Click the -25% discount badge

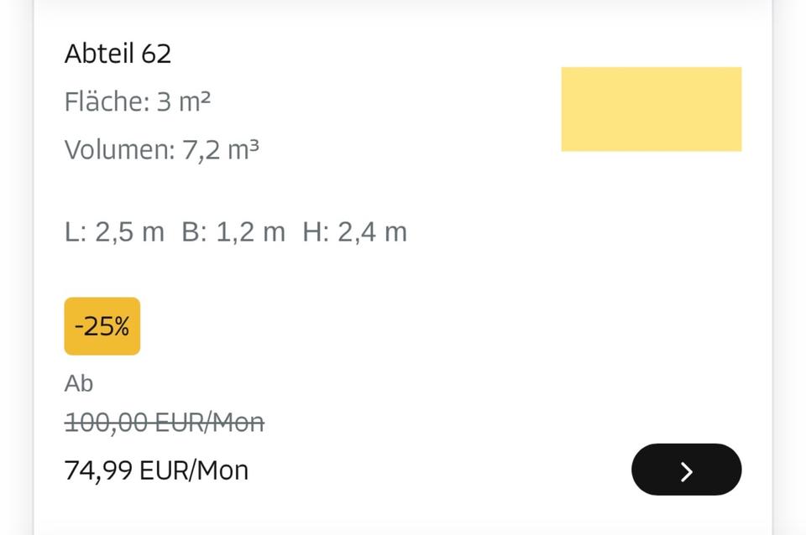tap(102, 326)
